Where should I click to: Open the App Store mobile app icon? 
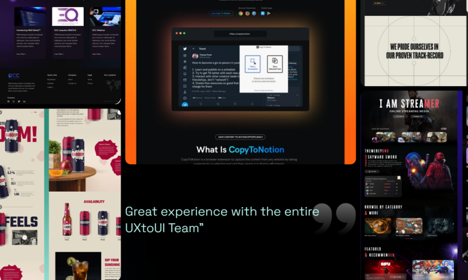[x=263, y=13]
